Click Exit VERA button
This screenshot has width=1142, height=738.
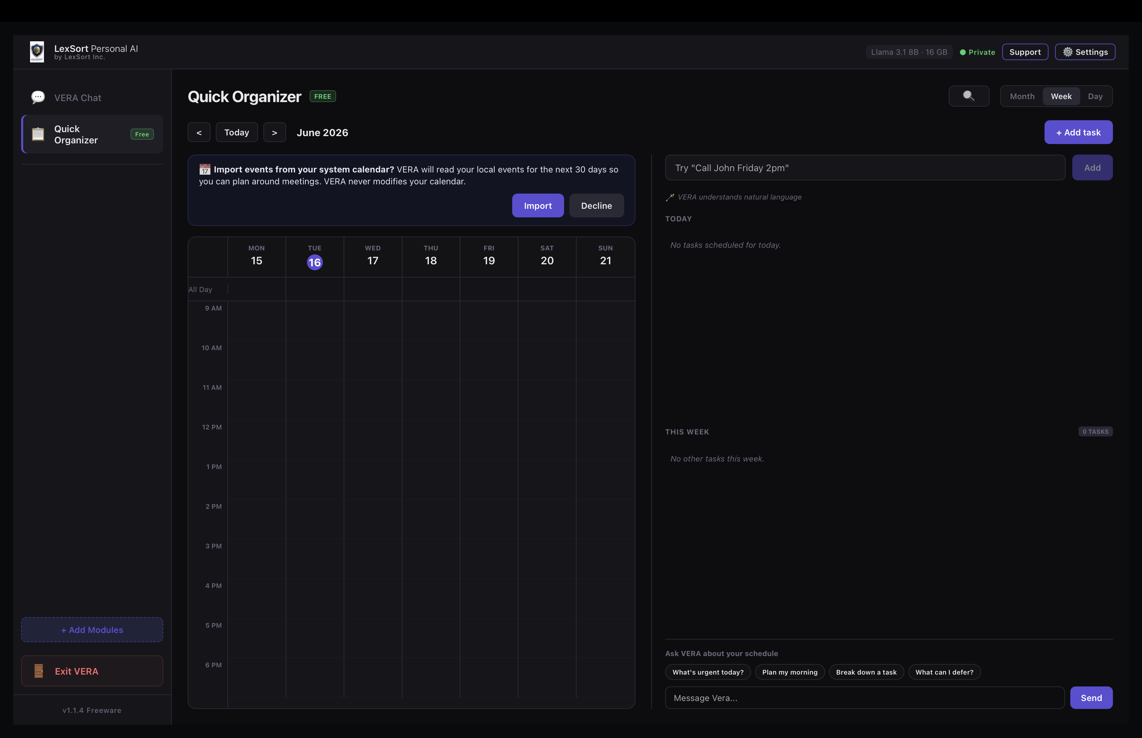[92, 671]
